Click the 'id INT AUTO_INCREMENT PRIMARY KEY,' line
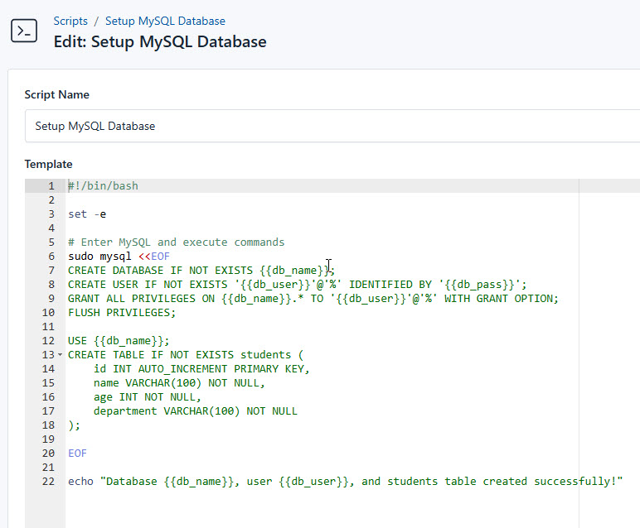Screen dimensions: 640x528 201,369
